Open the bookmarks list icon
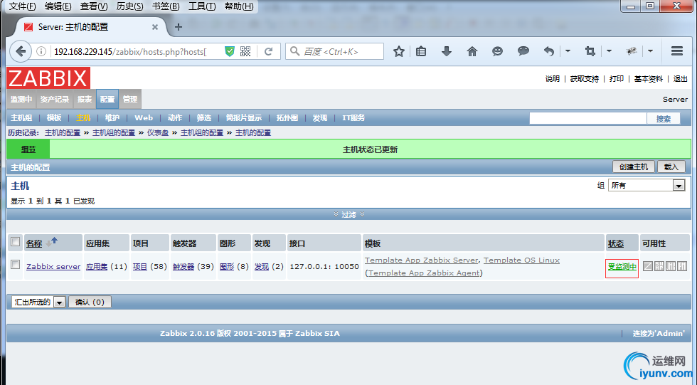Viewport: 697px width, 385px height. pyautogui.click(x=421, y=51)
